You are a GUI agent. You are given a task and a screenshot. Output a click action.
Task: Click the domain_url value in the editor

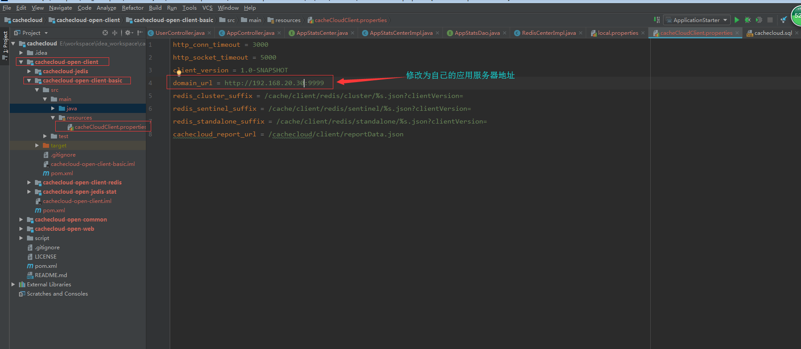[274, 83]
